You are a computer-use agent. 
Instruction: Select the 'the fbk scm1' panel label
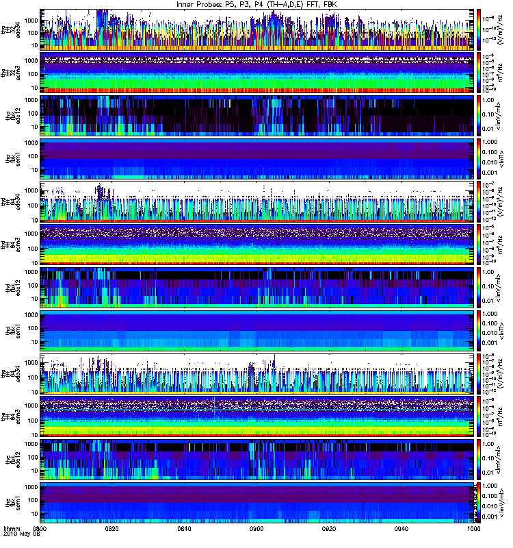tap(13, 503)
